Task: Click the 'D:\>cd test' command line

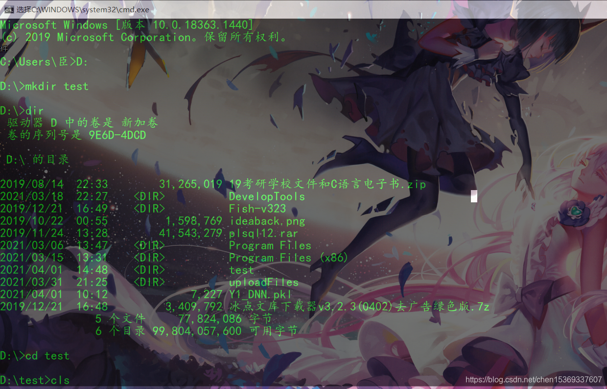Action: click(x=35, y=356)
